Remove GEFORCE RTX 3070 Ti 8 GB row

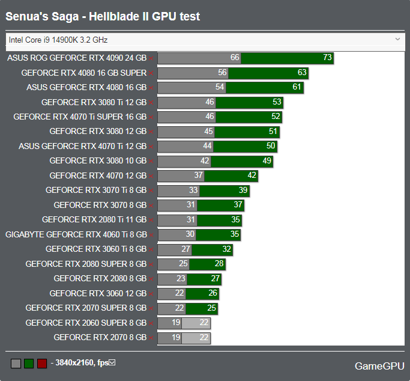pyautogui.click(x=151, y=190)
